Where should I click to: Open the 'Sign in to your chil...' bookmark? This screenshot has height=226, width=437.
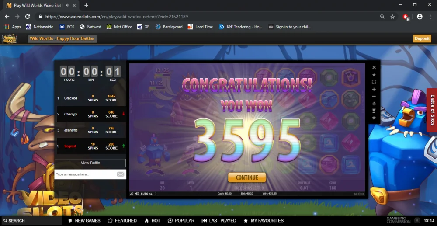289,27
